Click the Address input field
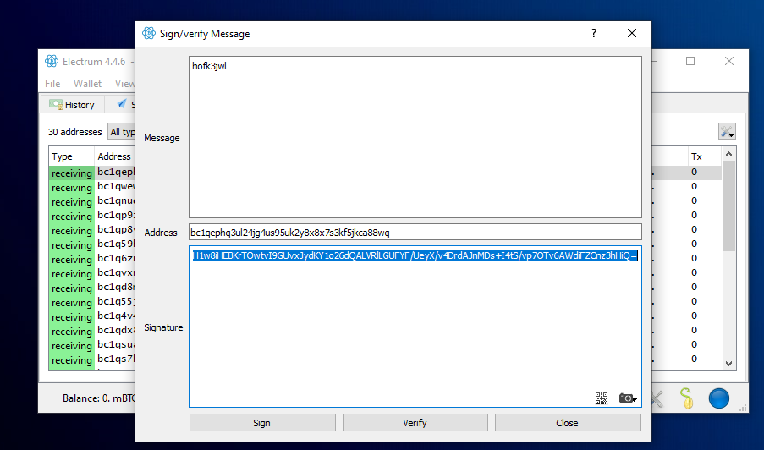 pos(415,233)
